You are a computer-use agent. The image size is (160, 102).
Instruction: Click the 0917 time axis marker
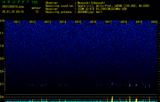pyautogui.click(x=109, y=22)
